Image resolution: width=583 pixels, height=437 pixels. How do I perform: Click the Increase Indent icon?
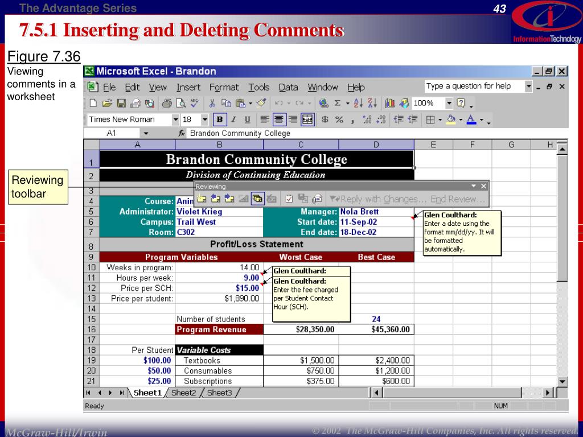point(412,119)
